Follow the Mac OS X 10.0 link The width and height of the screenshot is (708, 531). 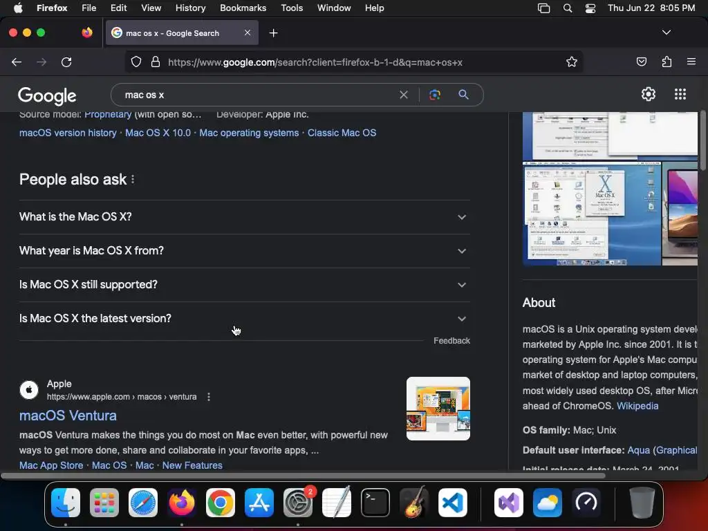pos(158,133)
